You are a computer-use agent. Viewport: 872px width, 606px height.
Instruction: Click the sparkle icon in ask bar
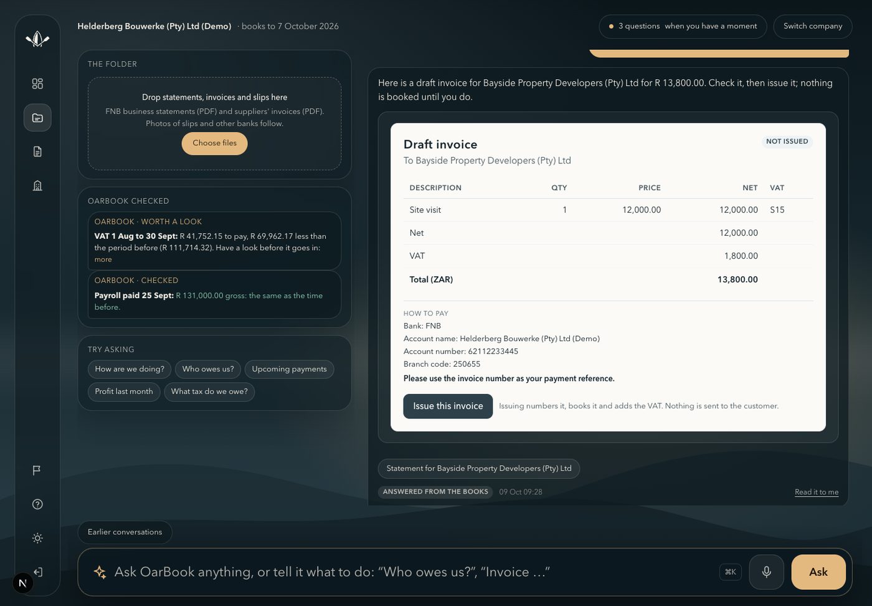(100, 572)
